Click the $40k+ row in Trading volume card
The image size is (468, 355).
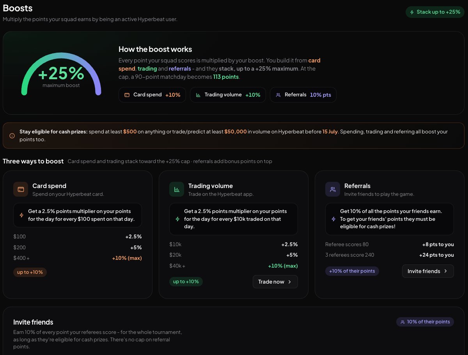[234, 266]
